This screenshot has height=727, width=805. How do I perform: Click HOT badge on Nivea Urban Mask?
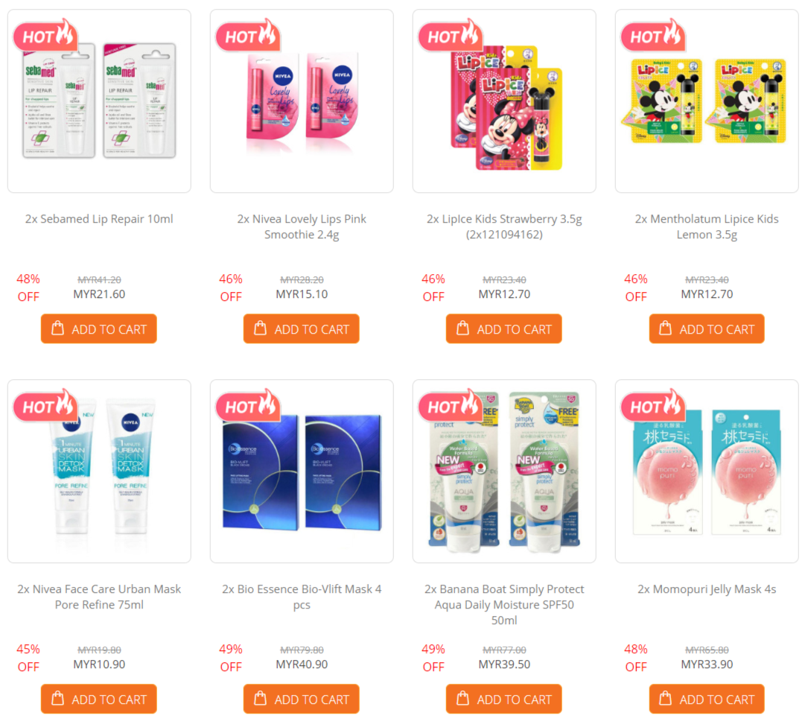coord(45,405)
